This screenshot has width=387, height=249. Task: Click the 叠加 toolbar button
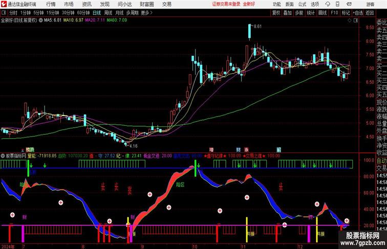pos(288,13)
